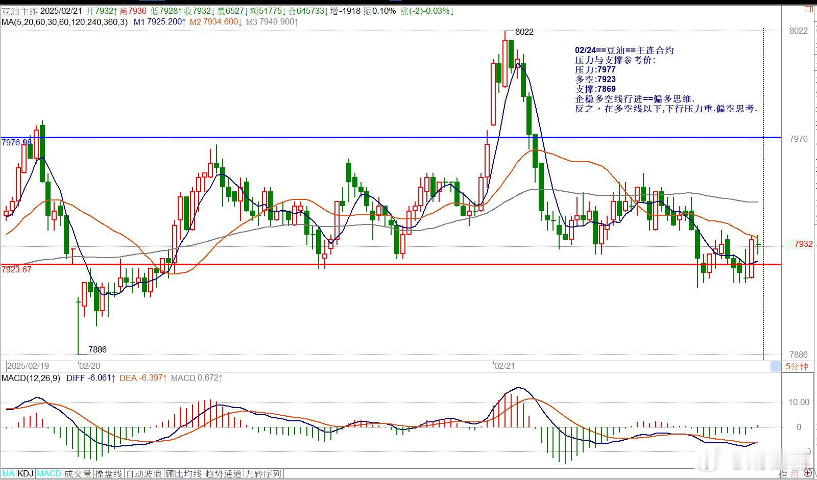Image resolution: width=817 pixels, height=480 pixels.
Task: Open the 趋势通道 indicator tab
Action: coord(224,474)
